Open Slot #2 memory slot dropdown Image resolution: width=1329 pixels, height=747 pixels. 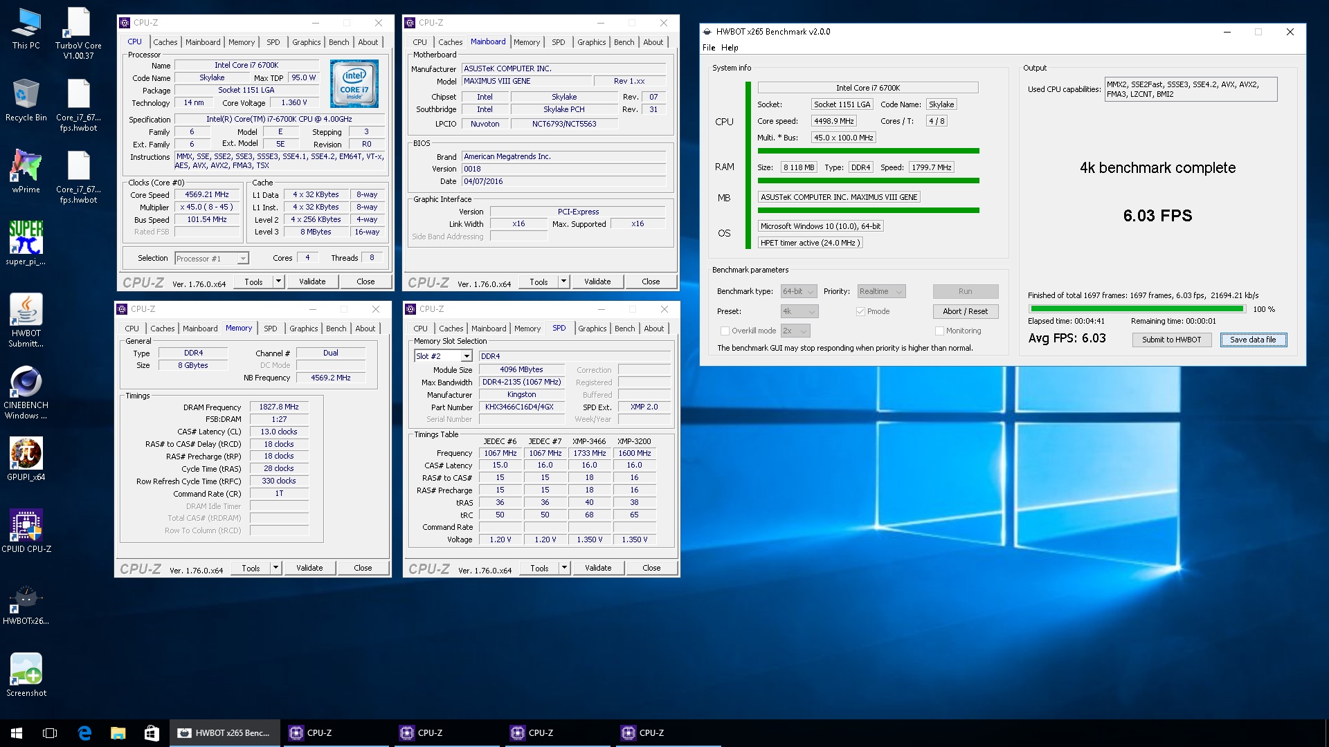pyautogui.click(x=443, y=356)
